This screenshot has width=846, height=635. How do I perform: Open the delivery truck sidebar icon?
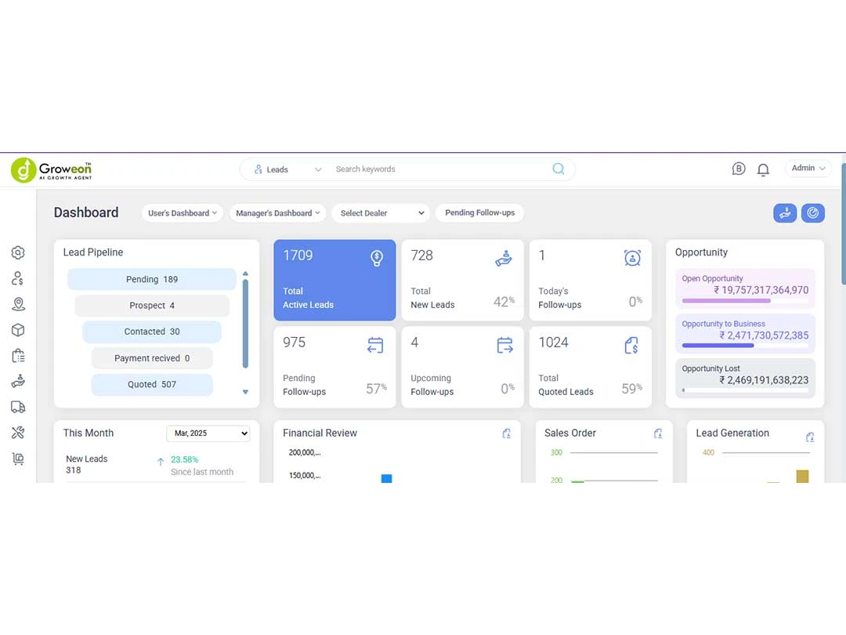[x=18, y=407]
